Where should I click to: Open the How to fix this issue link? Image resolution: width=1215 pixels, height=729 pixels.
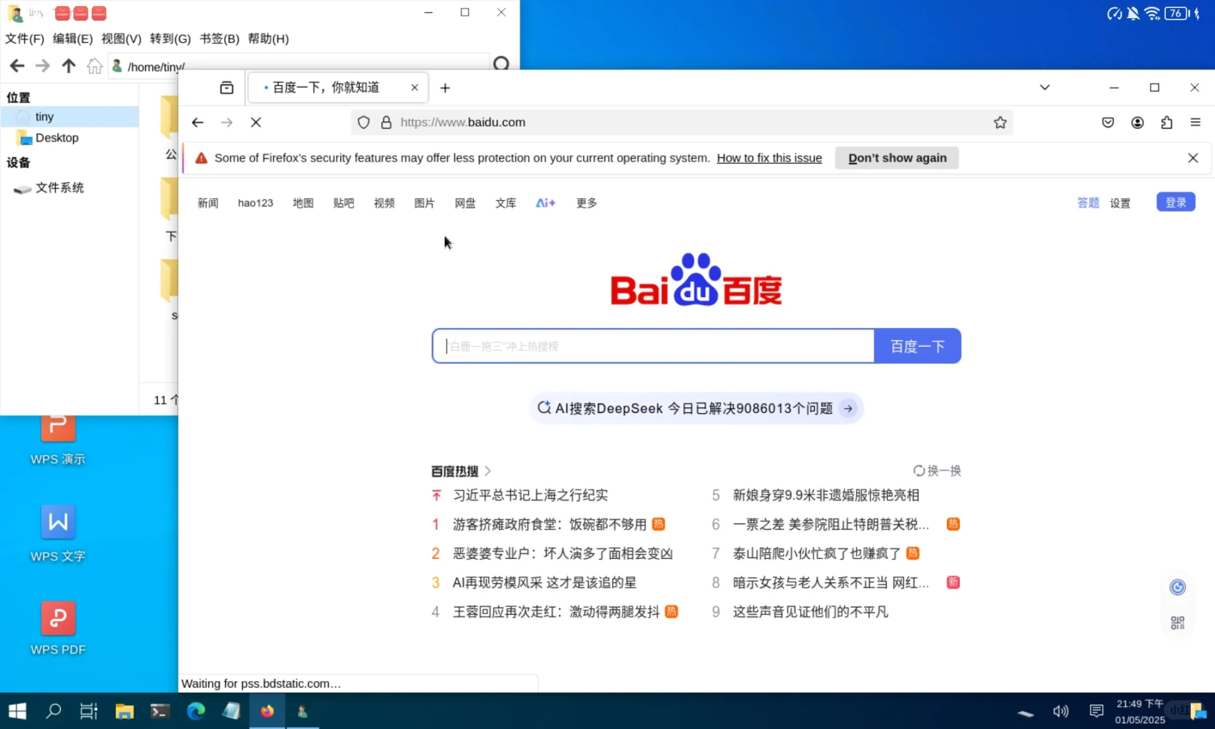[x=769, y=157]
